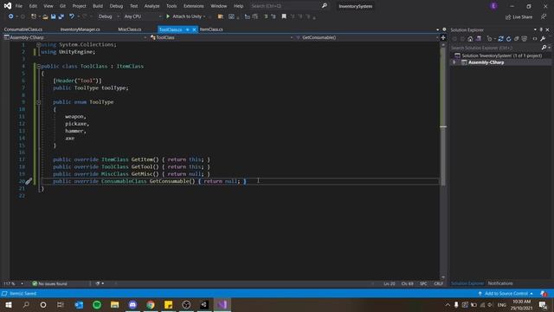Open Spotify from the taskbar

pyautogui.click(x=97, y=304)
